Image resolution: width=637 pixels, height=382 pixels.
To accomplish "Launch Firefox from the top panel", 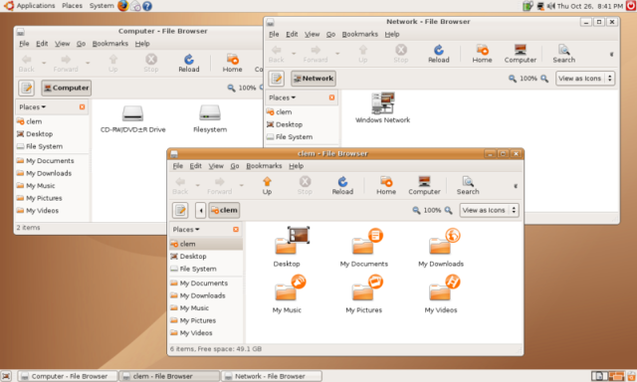I will pos(122,6).
